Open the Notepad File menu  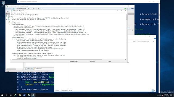(11, 13)
